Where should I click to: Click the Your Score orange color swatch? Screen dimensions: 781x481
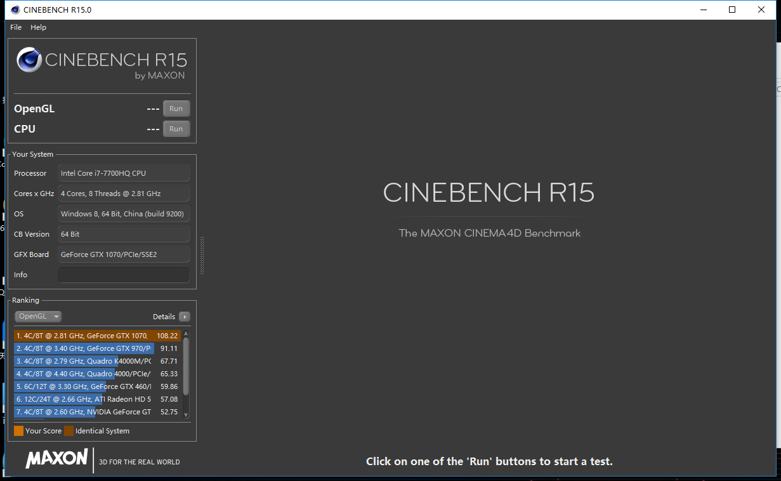pyautogui.click(x=18, y=431)
